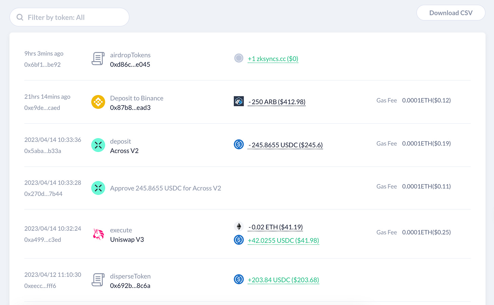Screen dimensions: 494x305
Task: Open the +42.0255 USDC ($41.98) link
Action: click(283, 241)
